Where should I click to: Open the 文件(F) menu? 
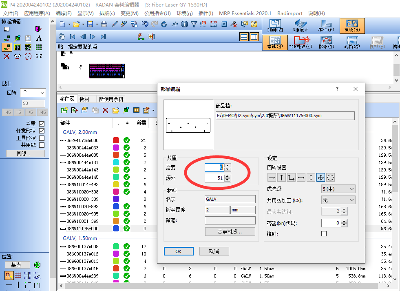[11, 13]
